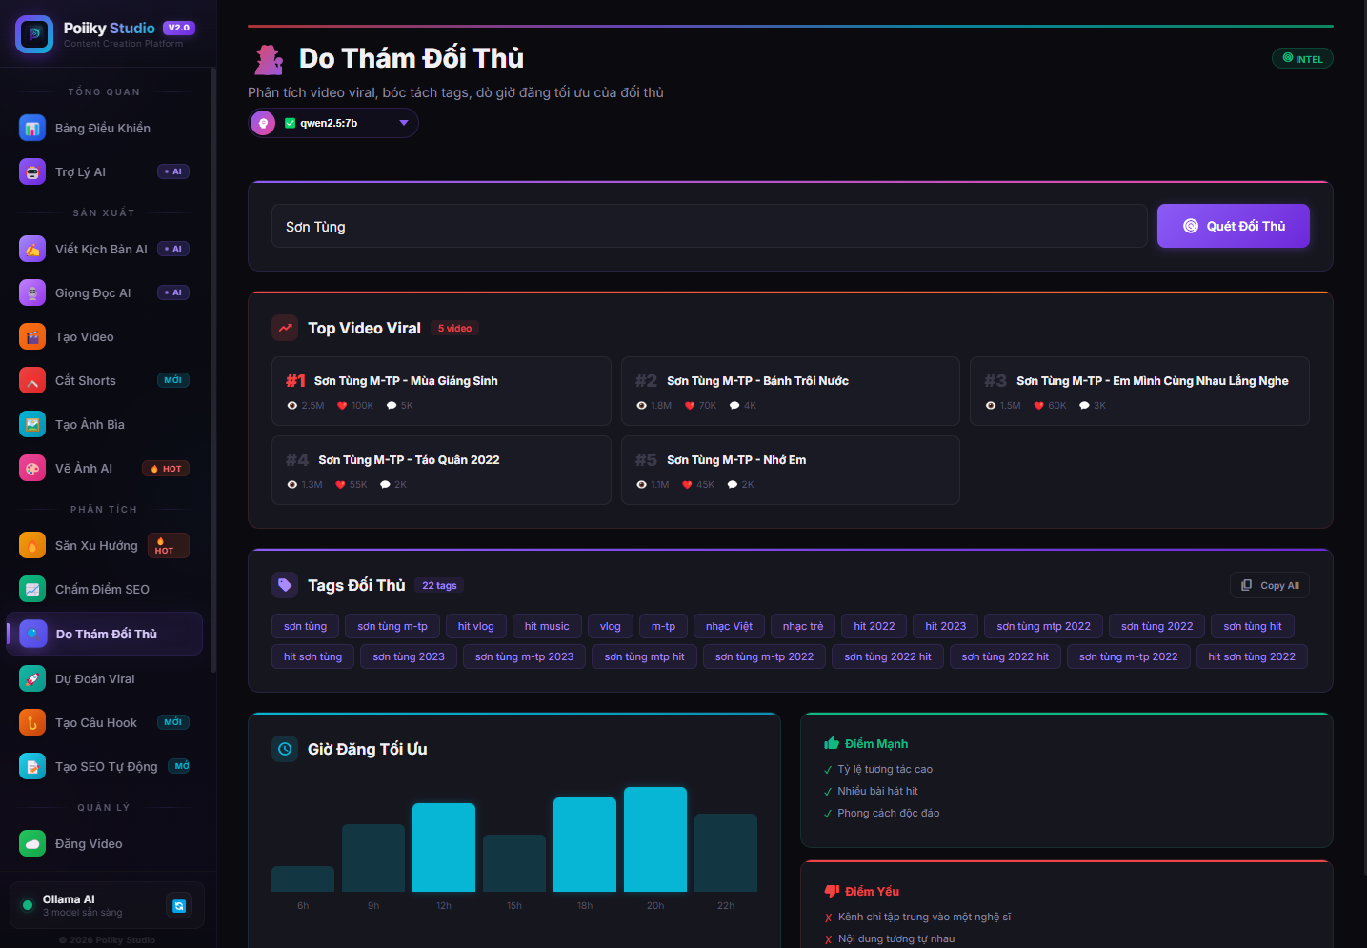
Task: Select the 20h bar in chart
Action: tap(655, 838)
